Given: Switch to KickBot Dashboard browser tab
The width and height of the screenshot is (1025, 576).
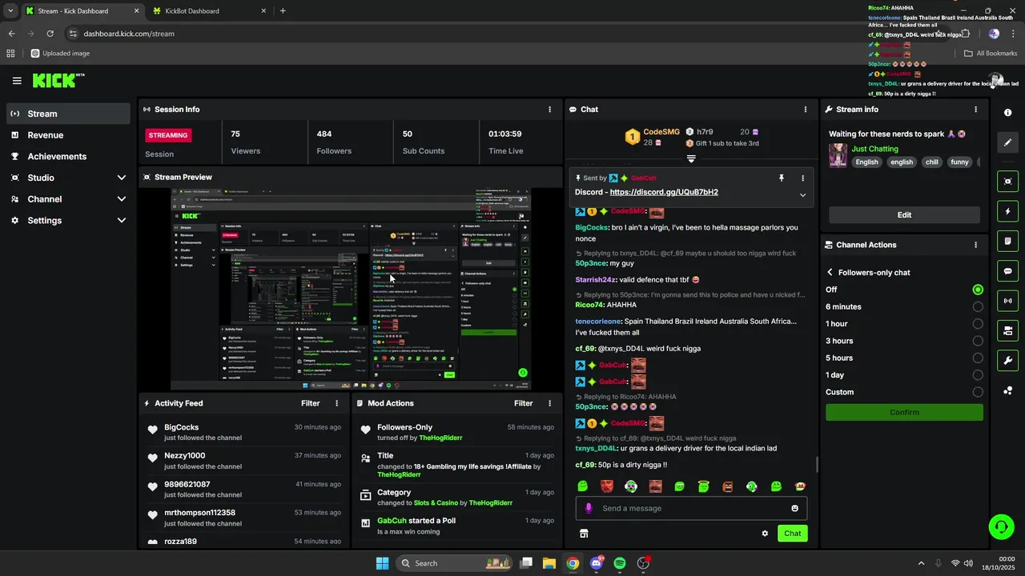Looking at the screenshot, I should tap(208, 11).
